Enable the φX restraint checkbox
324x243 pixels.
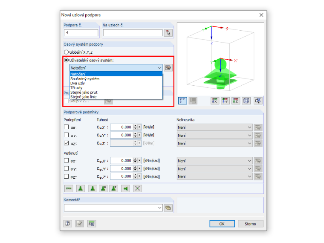66,160
